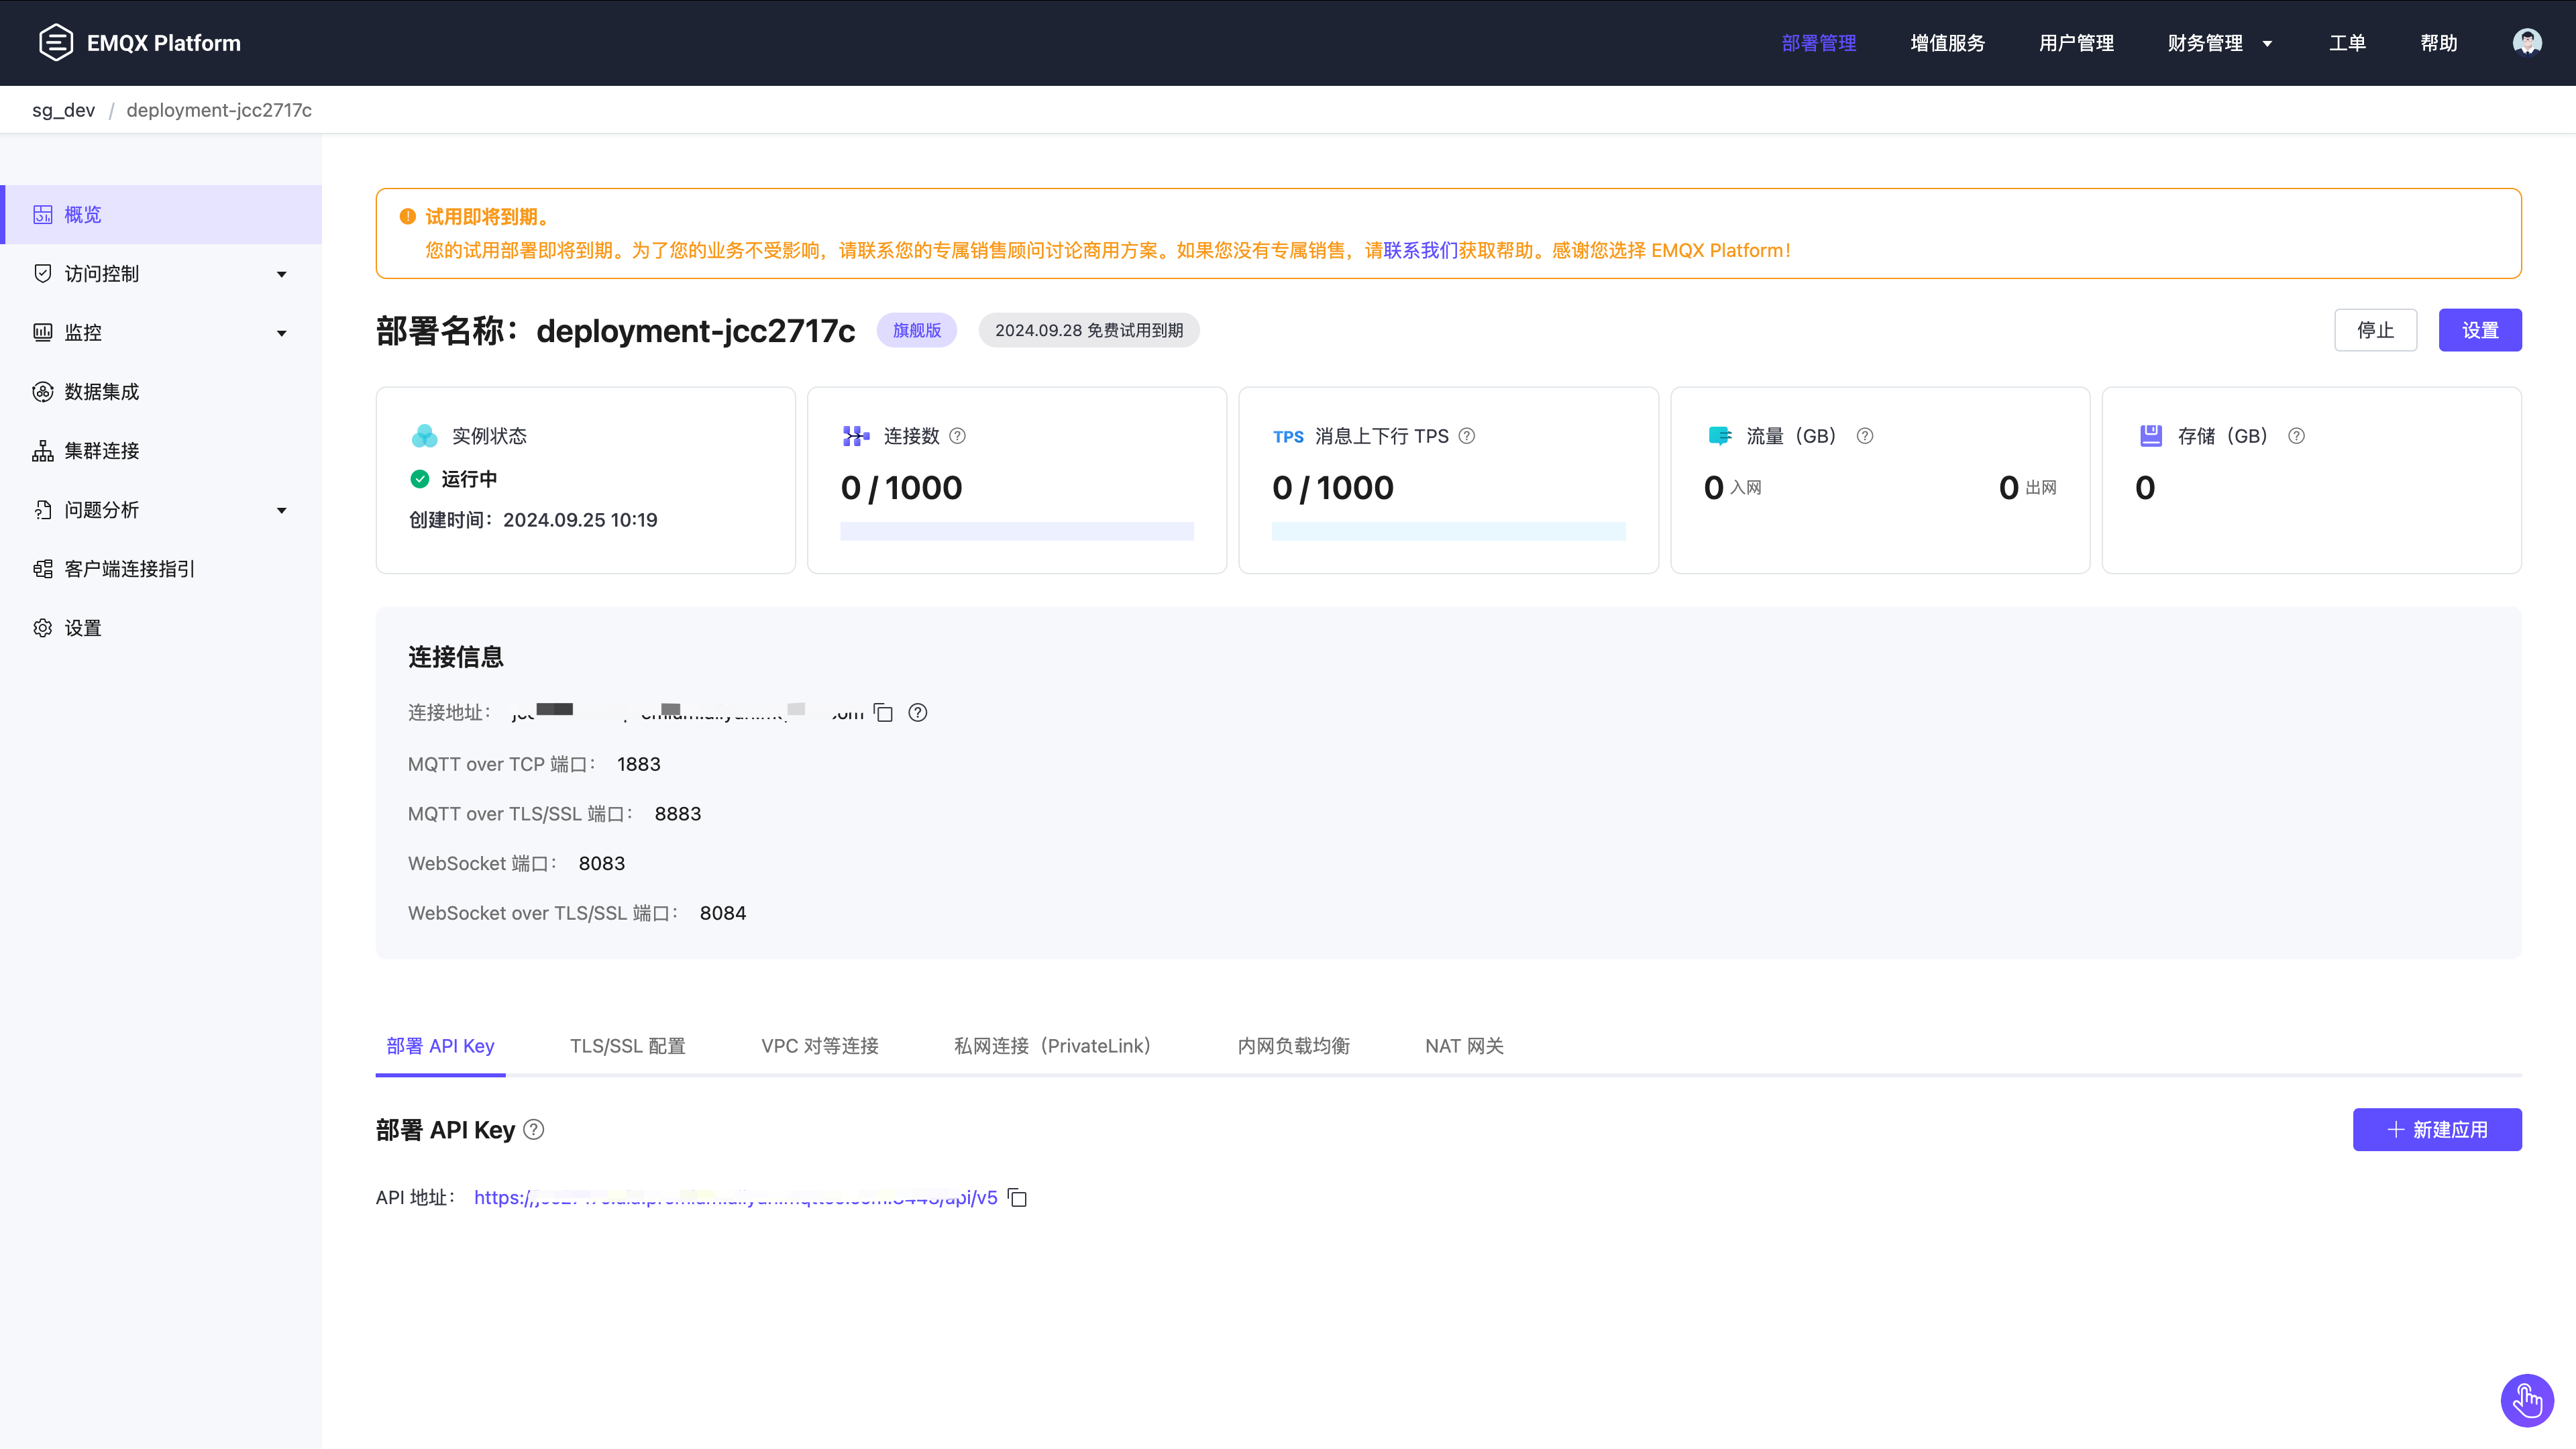Open 增值服务 in top navigation

point(1947,43)
